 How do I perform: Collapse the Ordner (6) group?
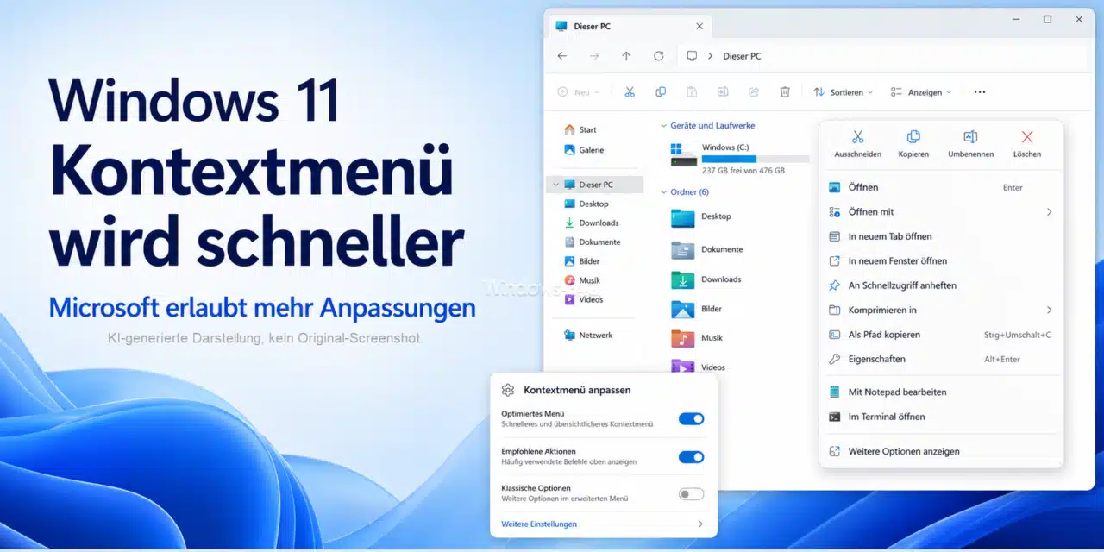(x=663, y=192)
